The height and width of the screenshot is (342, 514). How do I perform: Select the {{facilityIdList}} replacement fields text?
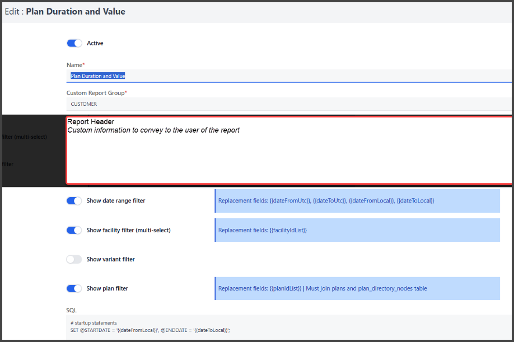pyautogui.click(x=263, y=230)
